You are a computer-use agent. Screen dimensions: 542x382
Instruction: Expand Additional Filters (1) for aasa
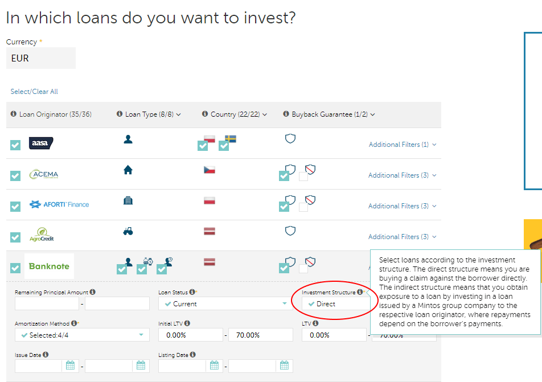[402, 145]
